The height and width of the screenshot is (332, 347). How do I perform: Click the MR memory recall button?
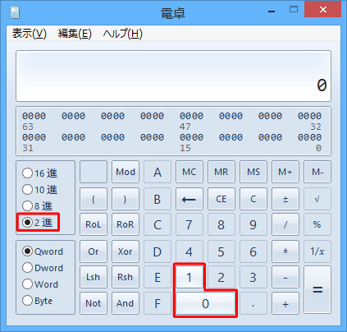point(221,172)
